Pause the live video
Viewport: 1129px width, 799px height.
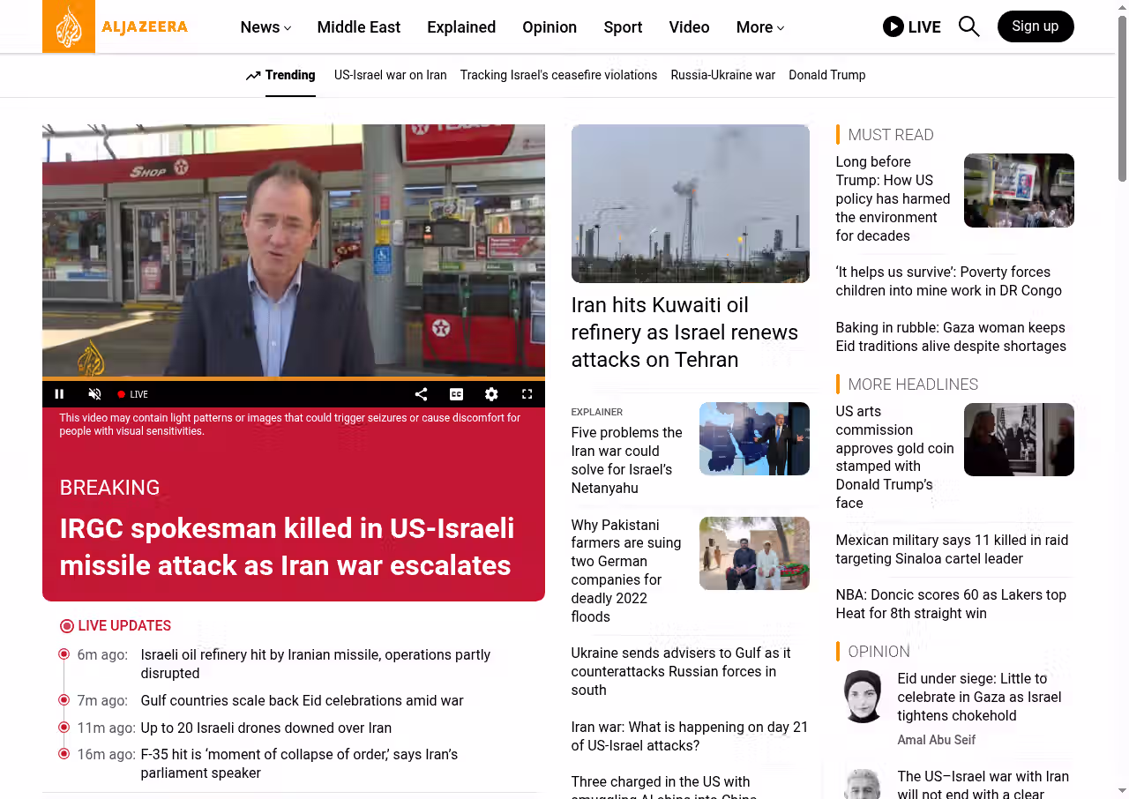60,394
